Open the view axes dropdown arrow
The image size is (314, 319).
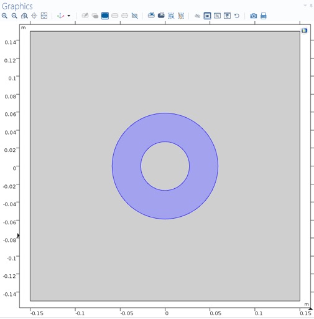[x=69, y=16]
